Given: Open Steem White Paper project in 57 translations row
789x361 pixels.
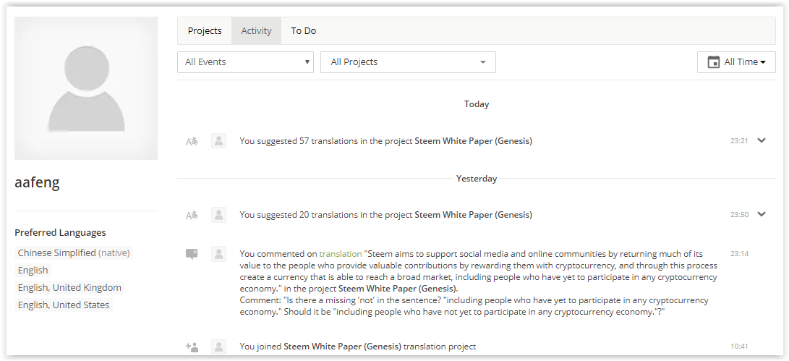Looking at the screenshot, I should pyautogui.click(x=473, y=141).
